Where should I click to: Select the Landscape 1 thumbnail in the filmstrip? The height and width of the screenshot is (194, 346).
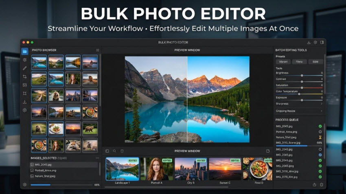[123, 169]
